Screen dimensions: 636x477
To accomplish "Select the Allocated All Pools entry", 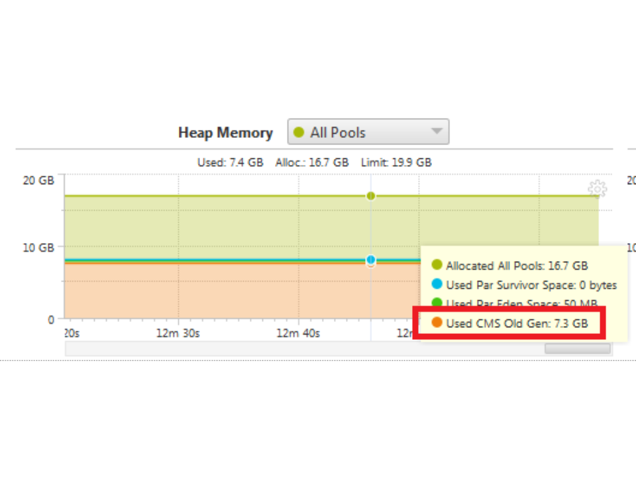I will click(517, 266).
